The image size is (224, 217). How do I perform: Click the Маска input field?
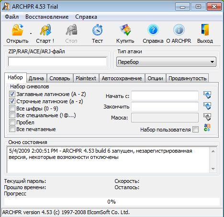pos(165,118)
